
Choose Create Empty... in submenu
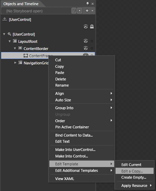[134, 177]
